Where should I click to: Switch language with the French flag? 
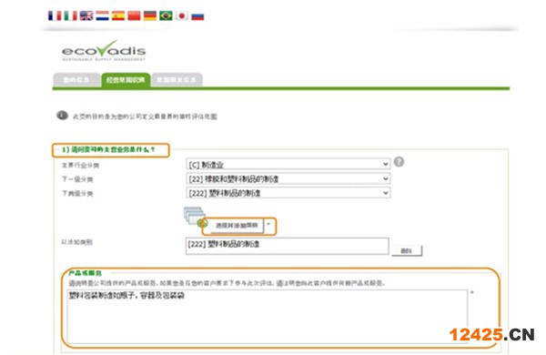(55, 15)
